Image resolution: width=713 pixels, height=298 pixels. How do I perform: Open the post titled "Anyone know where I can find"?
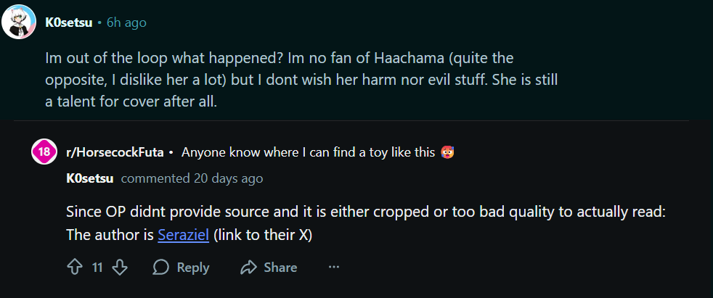pos(308,152)
